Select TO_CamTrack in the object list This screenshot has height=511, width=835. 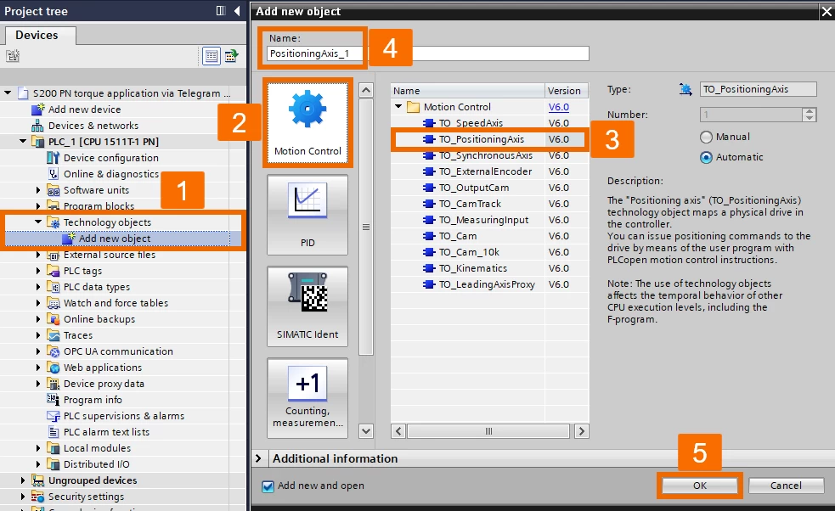tap(489, 204)
